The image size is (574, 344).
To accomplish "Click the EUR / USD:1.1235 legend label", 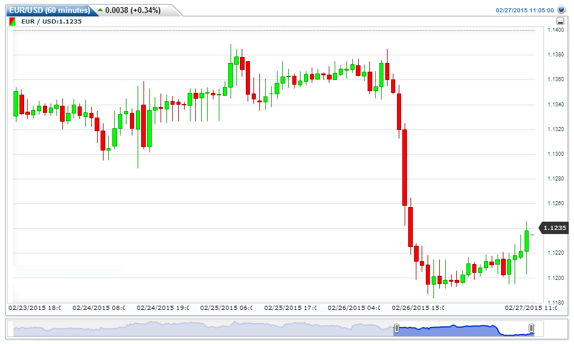I will 51,22.
